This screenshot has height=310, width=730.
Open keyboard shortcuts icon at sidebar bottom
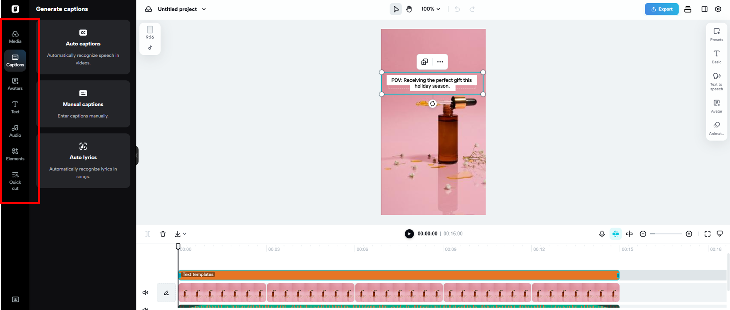pos(15,299)
